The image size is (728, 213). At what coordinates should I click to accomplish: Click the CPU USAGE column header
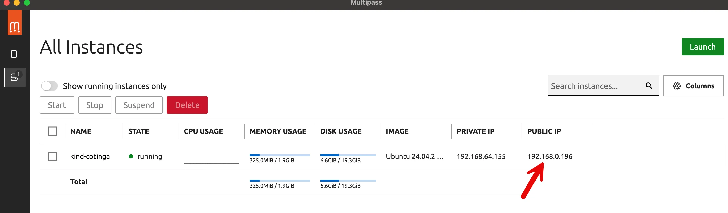coord(203,131)
